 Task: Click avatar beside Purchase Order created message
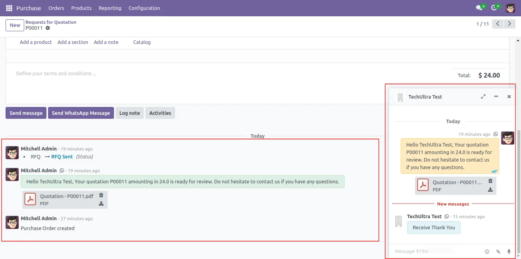point(12,222)
